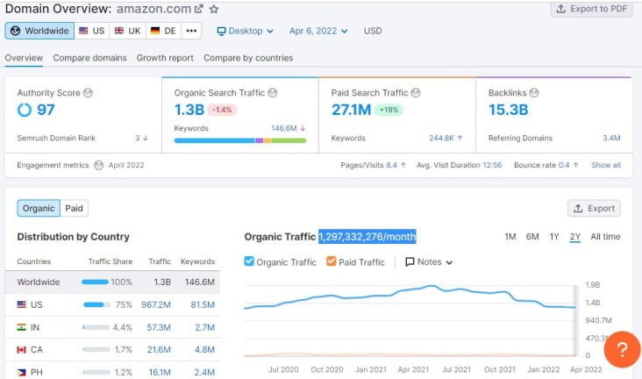Click the German flag icon in database selector
The width and height of the screenshot is (642, 379).
tap(155, 31)
